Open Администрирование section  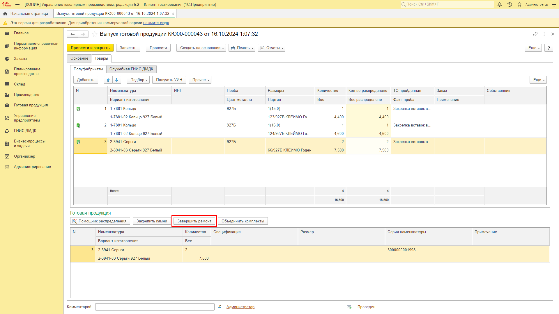click(x=32, y=167)
